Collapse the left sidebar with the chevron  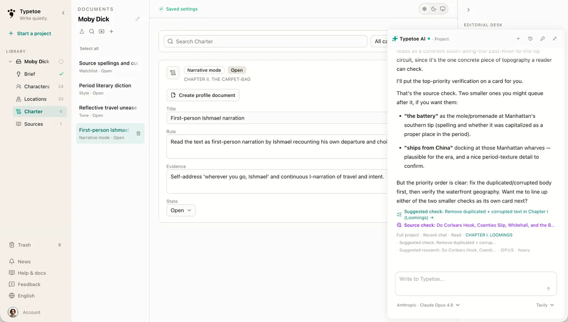63,13
